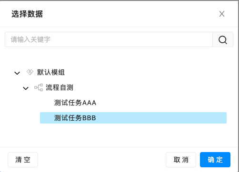Click the 选择数据 dialog title
The height and width of the screenshot is (172, 239).
click(27, 14)
